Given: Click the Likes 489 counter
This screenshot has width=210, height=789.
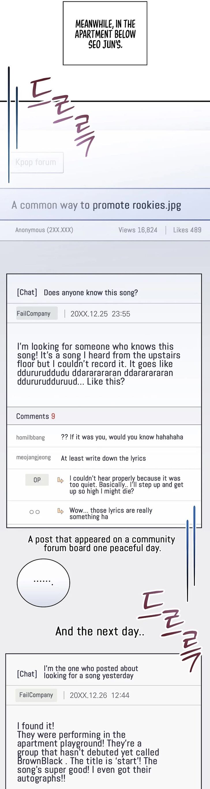Looking at the screenshot, I should point(187,230).
